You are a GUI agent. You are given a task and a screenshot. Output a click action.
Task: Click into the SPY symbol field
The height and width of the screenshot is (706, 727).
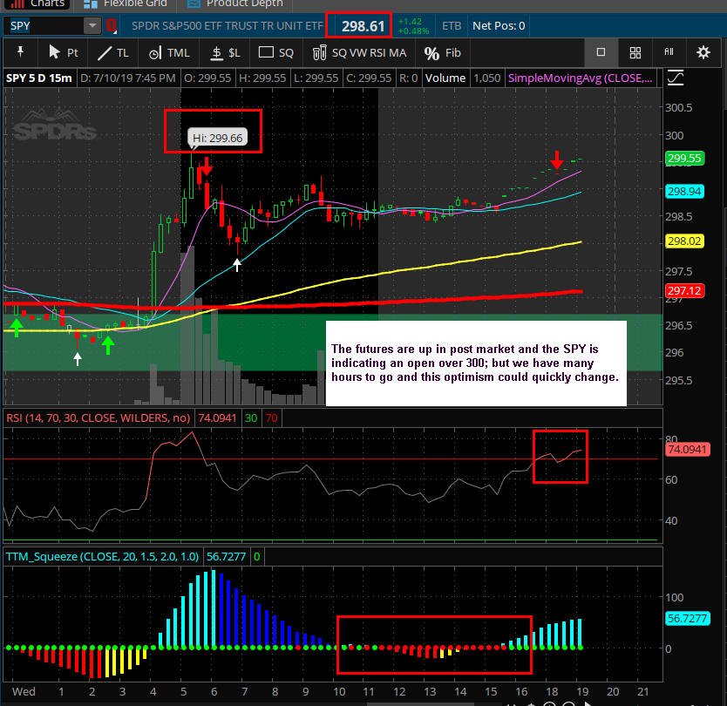pos(44,25)
